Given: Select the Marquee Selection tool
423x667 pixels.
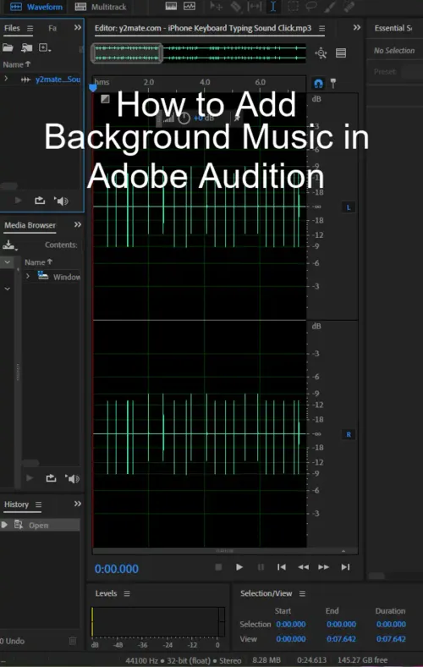Looking at the screenshot, I should click(x=293, y=6).
